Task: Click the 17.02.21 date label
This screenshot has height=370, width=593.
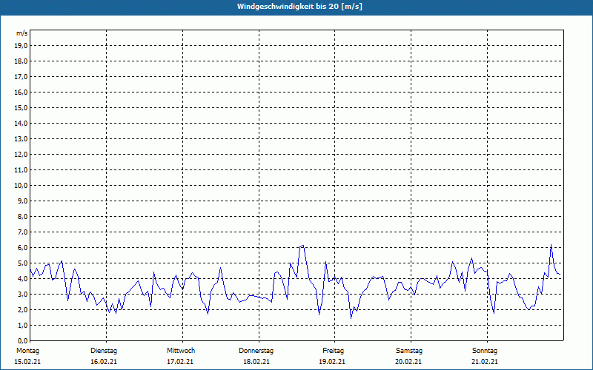Action: (180, 362)
